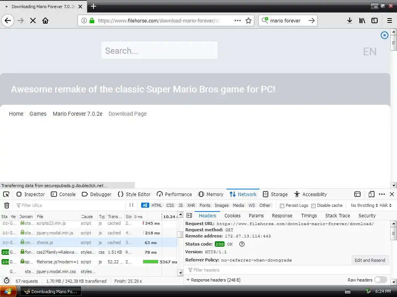Open page actions three-dot menu

pos(238,20)
